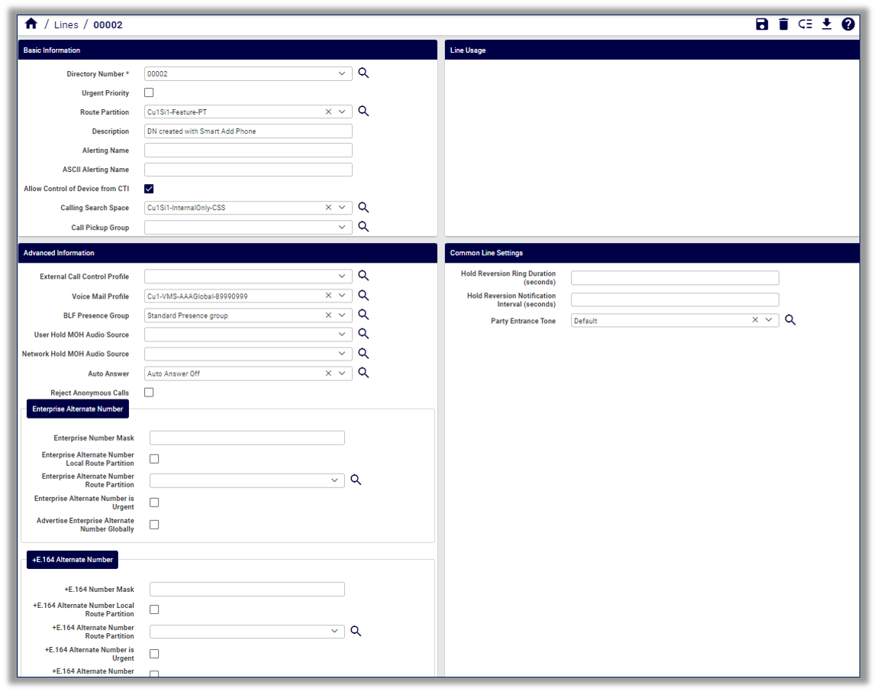Uncheck Allow Control of Device from CTI

coord(149,188)
